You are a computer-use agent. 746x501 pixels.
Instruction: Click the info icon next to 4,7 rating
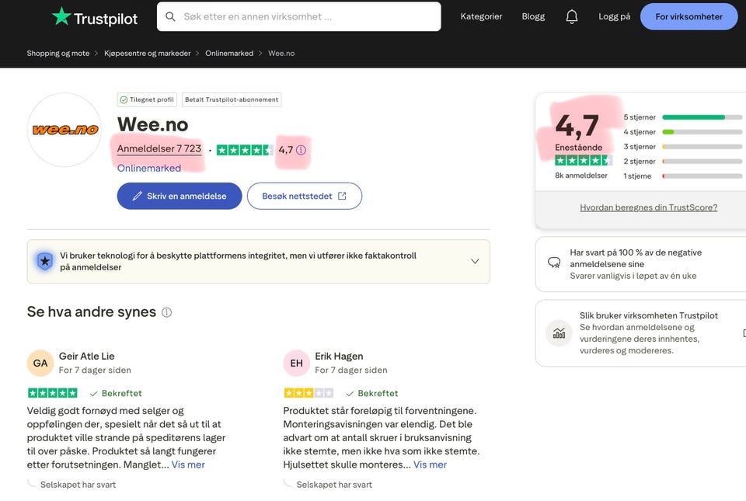click(302, 150)
